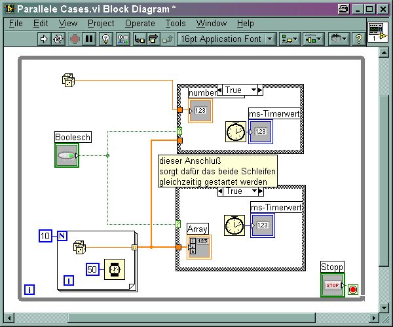Image resolution: width=393 pixels, height=327 pixels.
Task: Click the Stopp STOP button terminal
Action: [333, 285]
